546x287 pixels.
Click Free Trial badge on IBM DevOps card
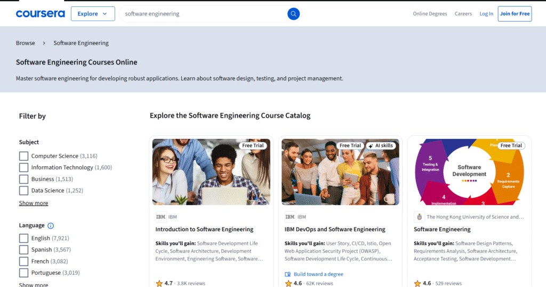click(350, 145)
